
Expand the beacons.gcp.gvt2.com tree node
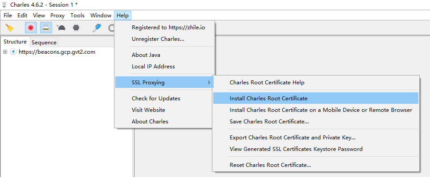coord(5,52)
